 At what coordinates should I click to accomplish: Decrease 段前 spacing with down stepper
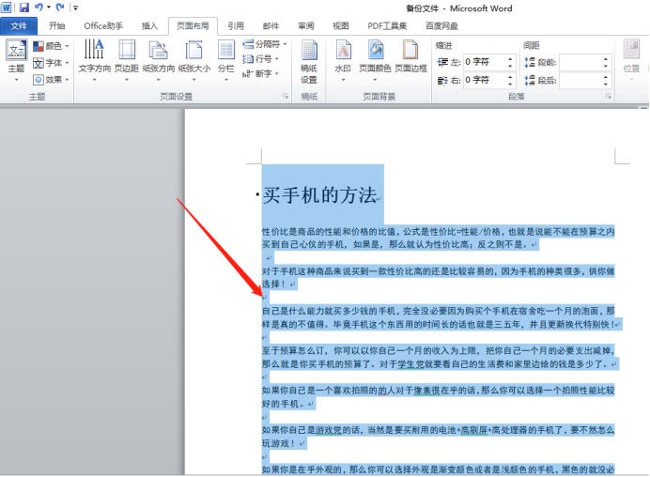click(606, 66)
